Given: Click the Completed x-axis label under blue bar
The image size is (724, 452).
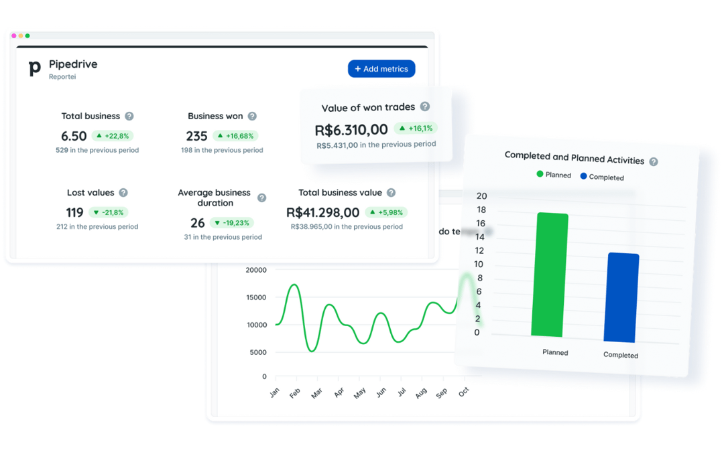Looking at the screenshot, I should pos(621,355).
